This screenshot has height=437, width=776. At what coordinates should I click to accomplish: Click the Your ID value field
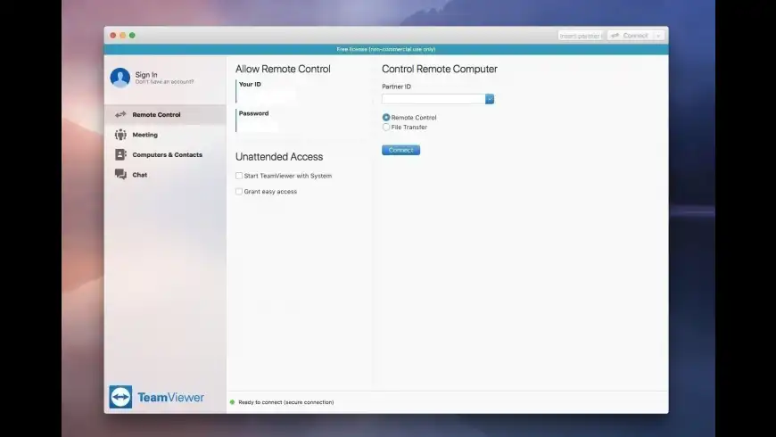[x=268, y=96]
